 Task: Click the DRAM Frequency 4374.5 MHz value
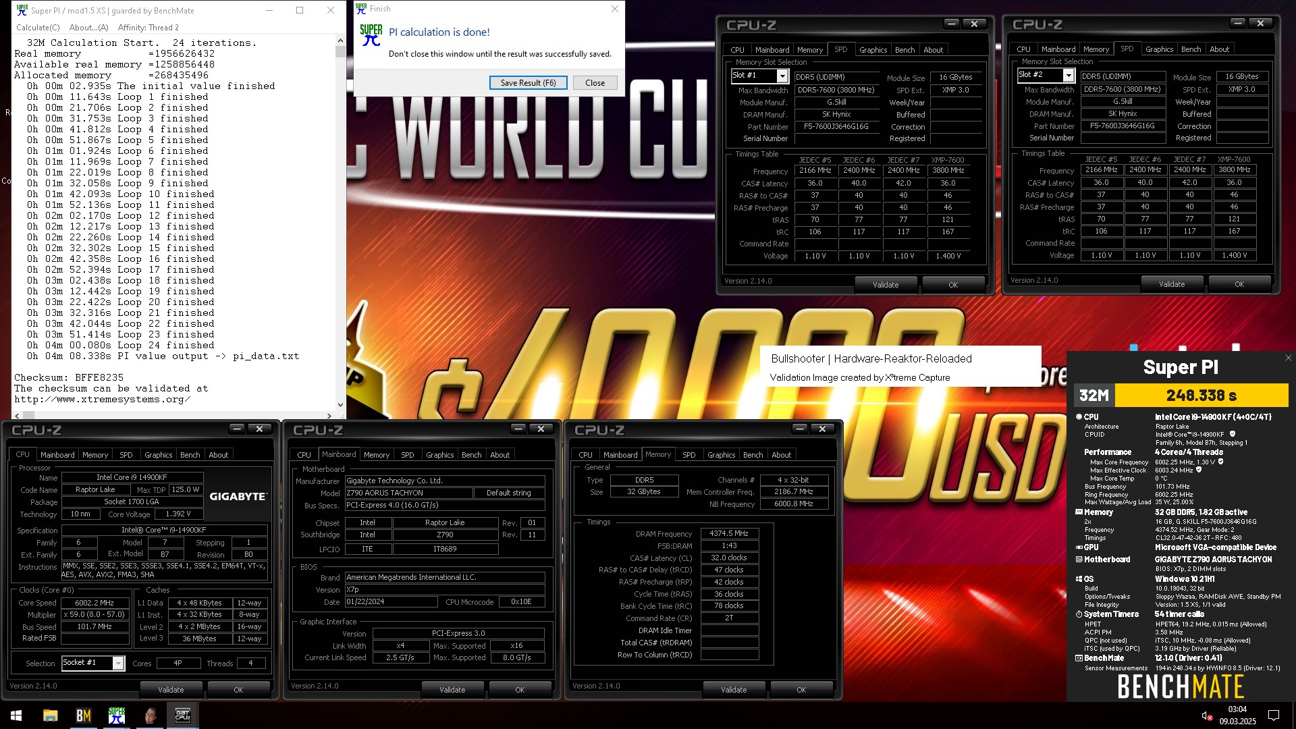tap(729, 533)
